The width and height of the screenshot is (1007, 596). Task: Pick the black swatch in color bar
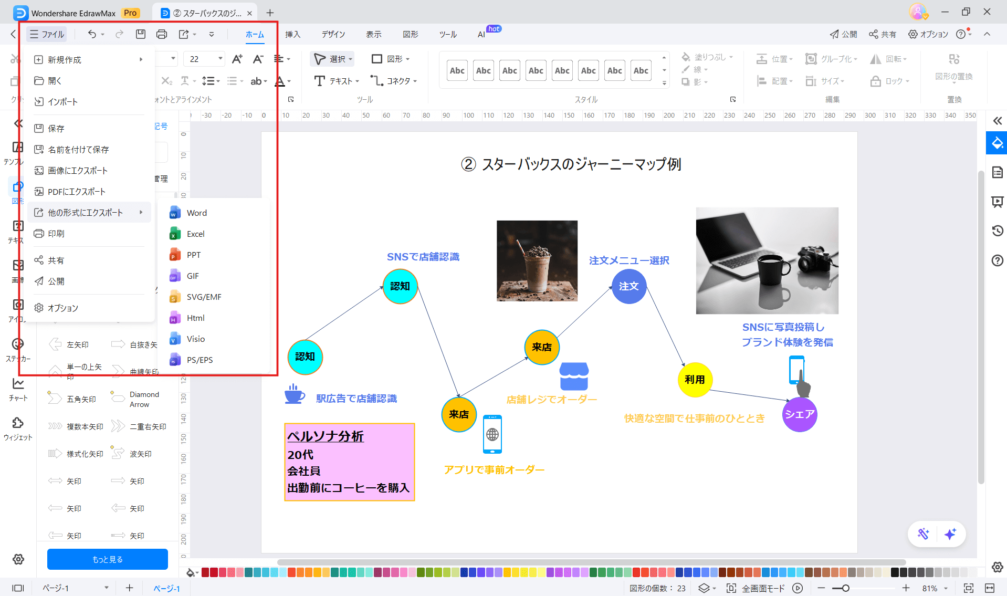click(895, 572)
